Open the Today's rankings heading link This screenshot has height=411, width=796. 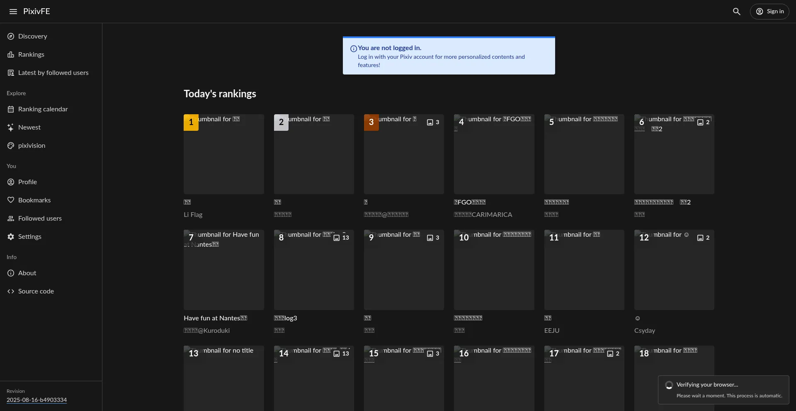(220, 94)
